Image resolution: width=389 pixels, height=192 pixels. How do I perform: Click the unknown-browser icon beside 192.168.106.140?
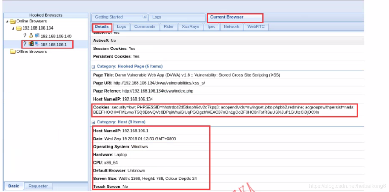(25, 35)
